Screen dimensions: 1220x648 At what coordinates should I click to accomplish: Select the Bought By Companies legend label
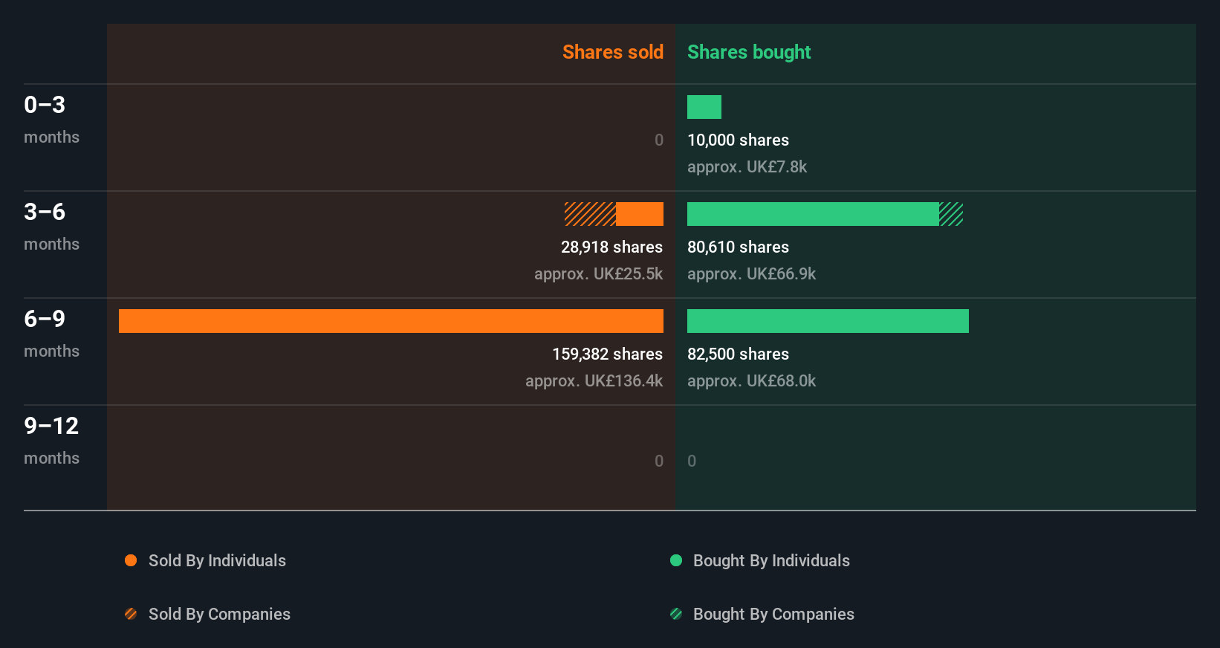[x=773, y=614]
